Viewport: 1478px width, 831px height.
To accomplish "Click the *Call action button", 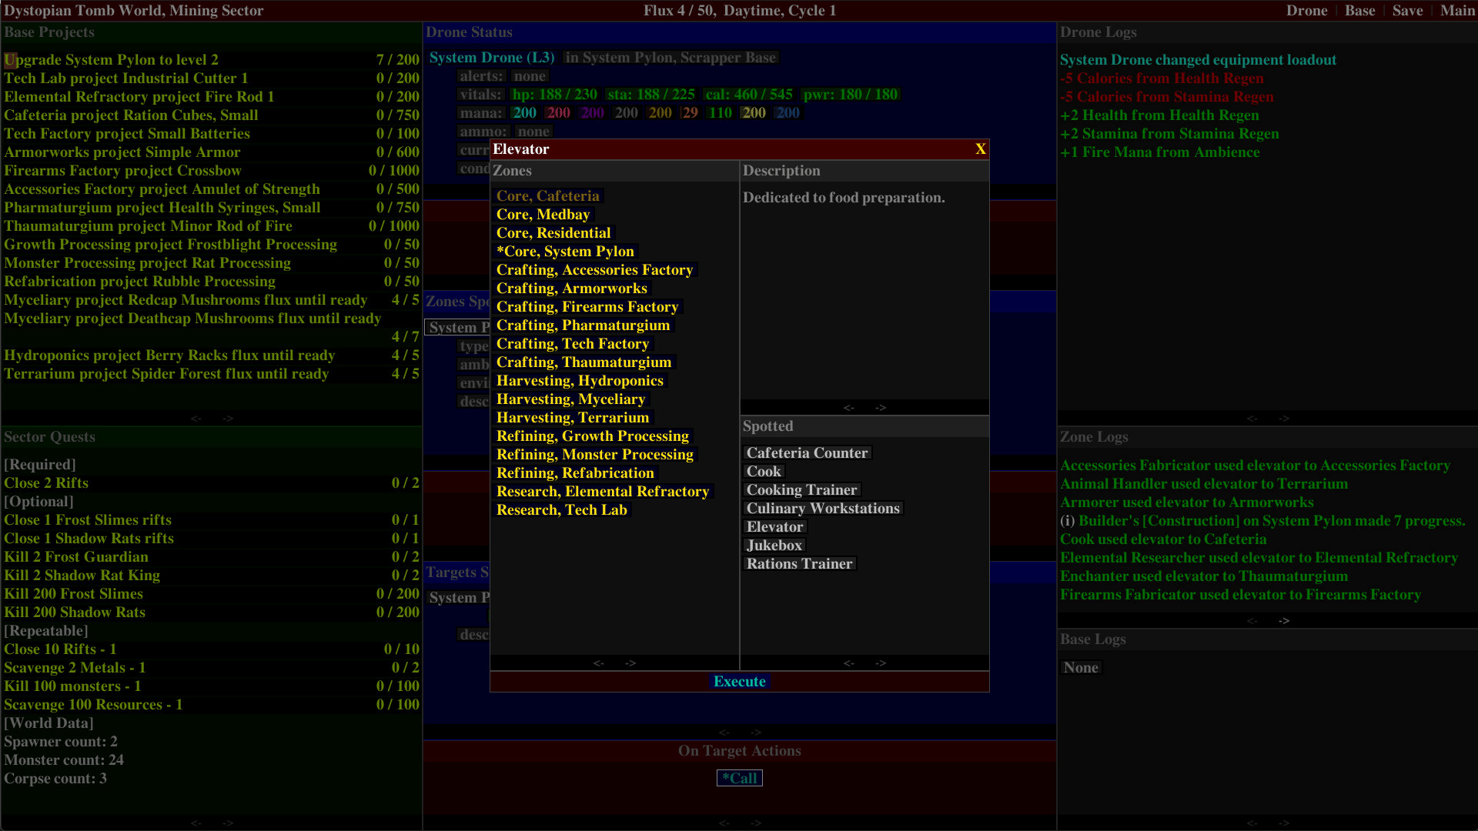I will click(x=739, y=778).
